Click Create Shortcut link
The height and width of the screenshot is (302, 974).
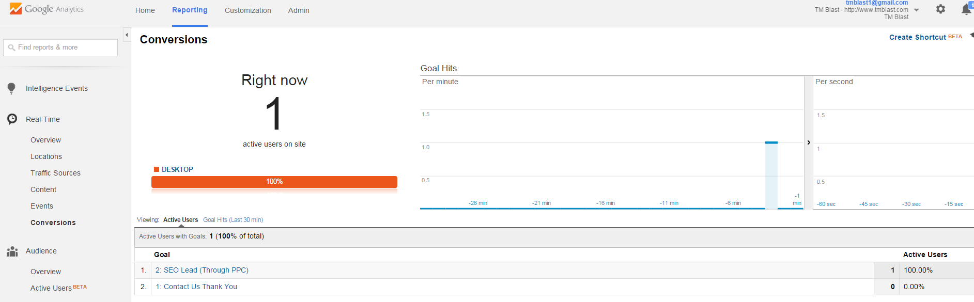(918, 37)
